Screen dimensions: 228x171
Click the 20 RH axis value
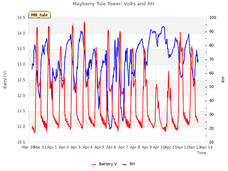click(x=211, y=128)
